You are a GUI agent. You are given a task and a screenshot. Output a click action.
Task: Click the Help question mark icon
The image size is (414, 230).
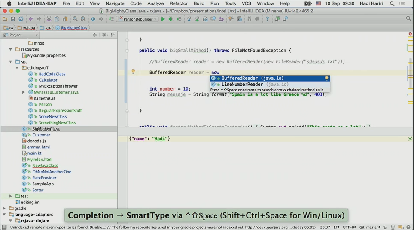tap(267, 19)
